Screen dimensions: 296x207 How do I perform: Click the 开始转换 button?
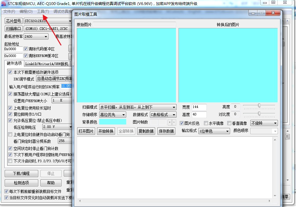pyautogui.click(x=106, y=131)
